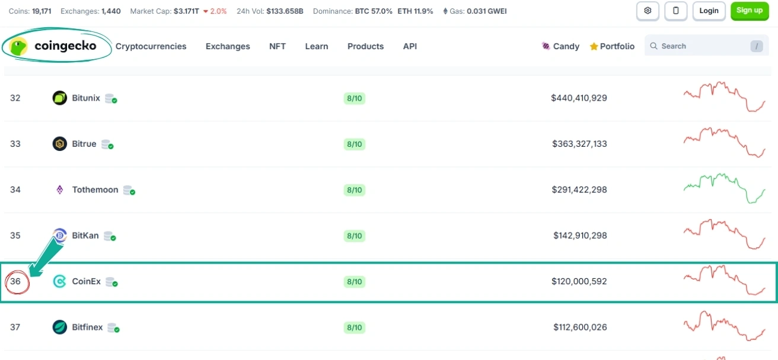Open the Bitrue exchange name link

coord(84,144)
